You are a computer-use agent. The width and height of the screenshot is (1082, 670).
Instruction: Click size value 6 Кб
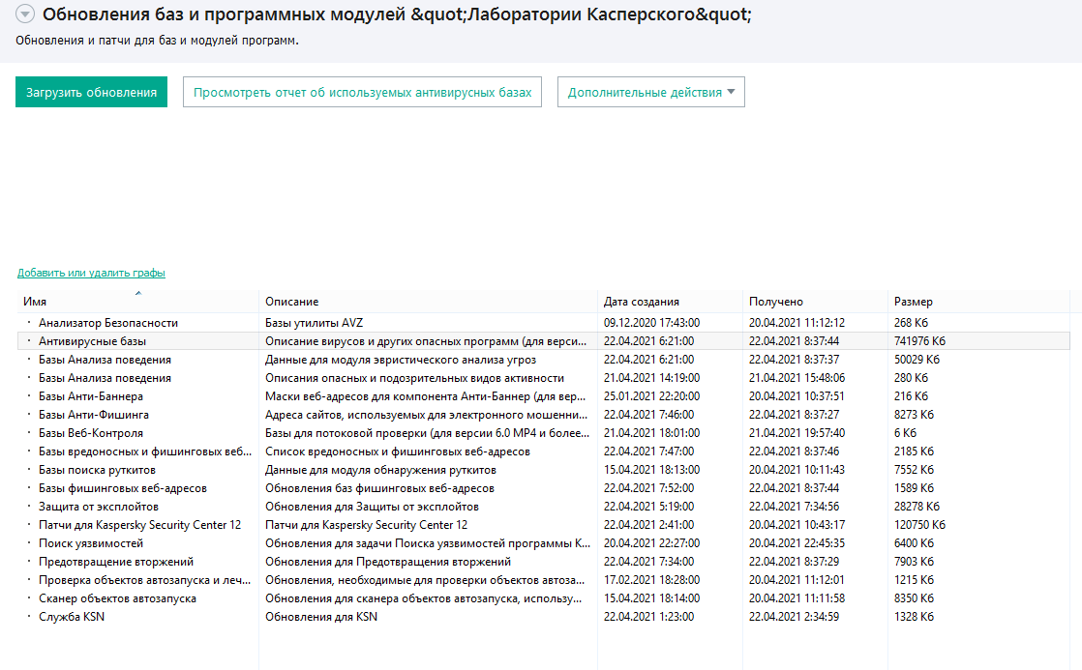[x=905, y=433]
